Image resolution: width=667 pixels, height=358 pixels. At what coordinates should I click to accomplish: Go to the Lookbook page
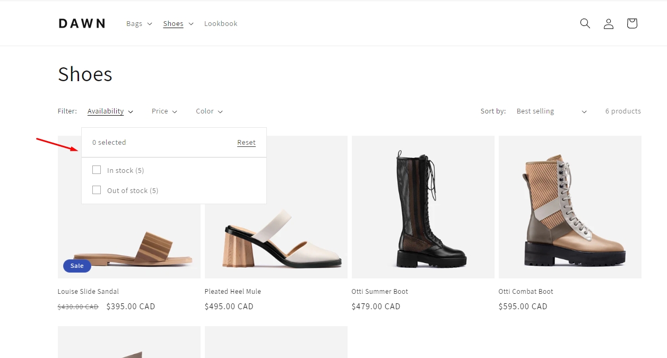tap(221, 23)
